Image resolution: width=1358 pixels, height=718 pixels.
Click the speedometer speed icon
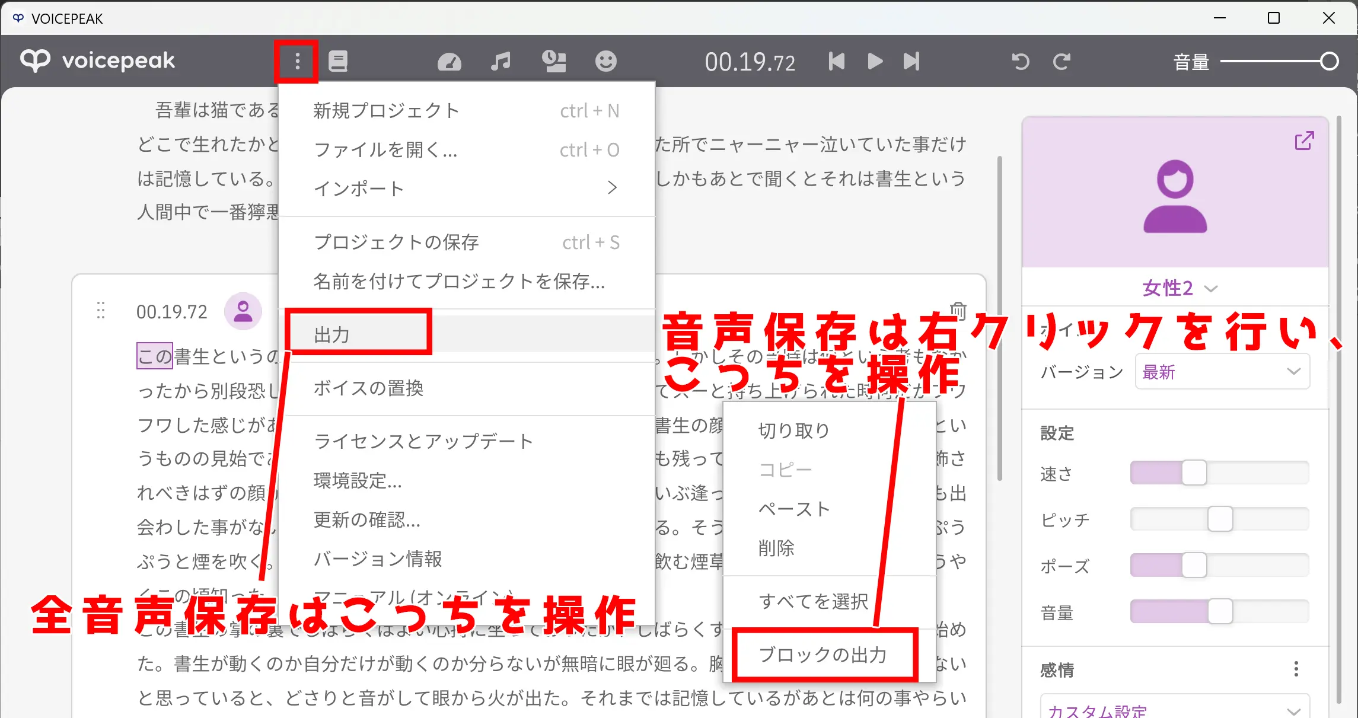point(450,62)
